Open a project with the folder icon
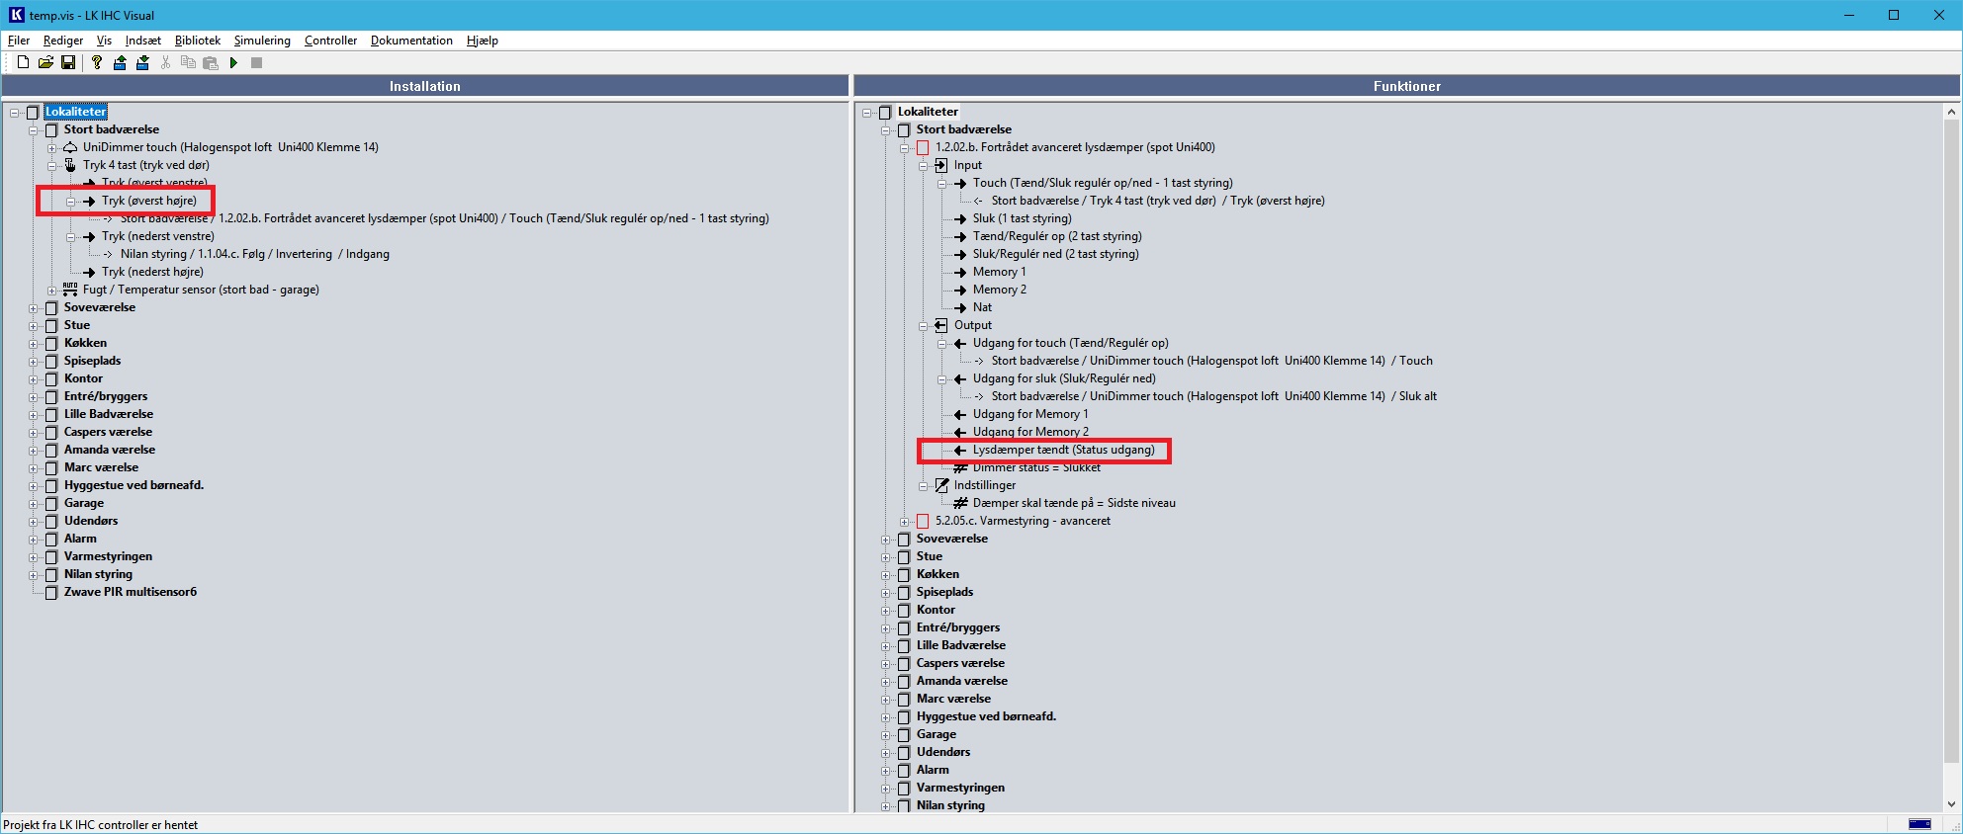 (45, 63)
